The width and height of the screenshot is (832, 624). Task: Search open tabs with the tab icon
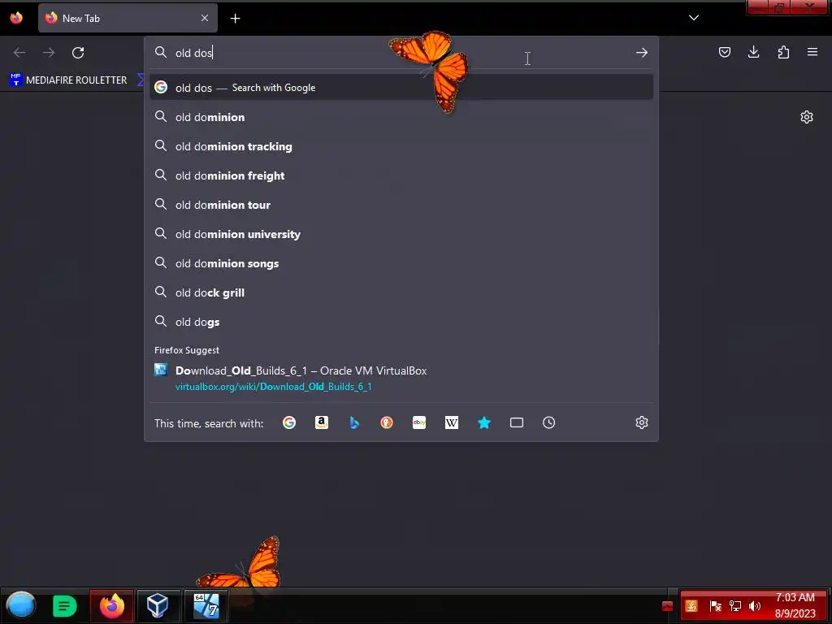pyautogui.click(x=516, y=422)
